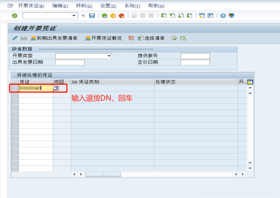This screenshot has height=198, width=280.
Task: Go to Last Page icon
Action: tap(190, 15)
